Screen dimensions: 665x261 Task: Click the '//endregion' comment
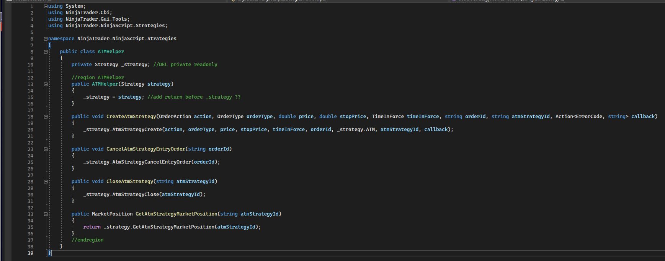click(87, 240)
